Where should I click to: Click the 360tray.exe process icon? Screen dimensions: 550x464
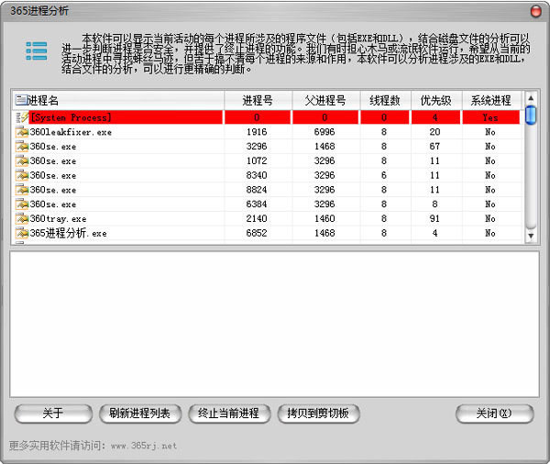click(22, 218)
